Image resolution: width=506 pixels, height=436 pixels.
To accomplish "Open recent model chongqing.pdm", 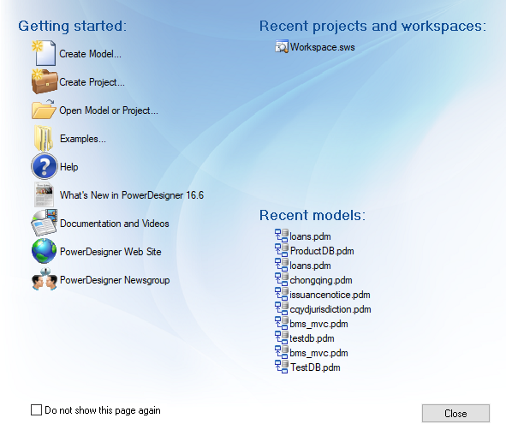I will [321, 280].
